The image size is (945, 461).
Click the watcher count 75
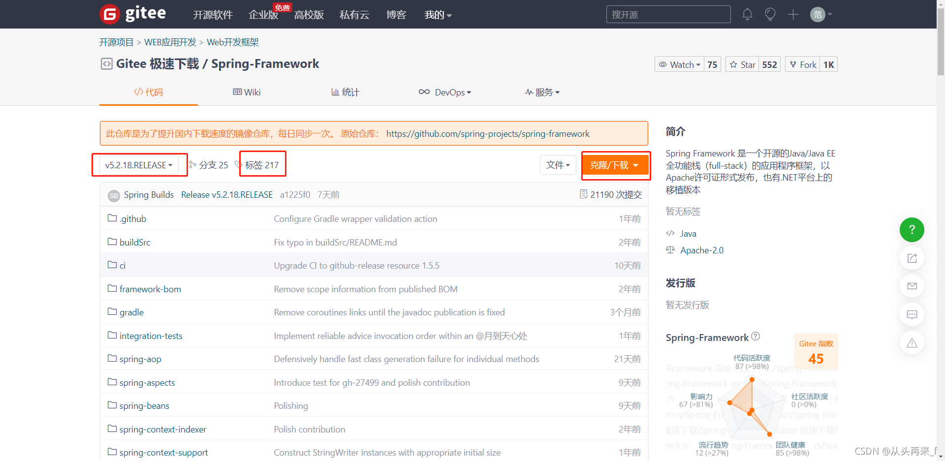712,64
